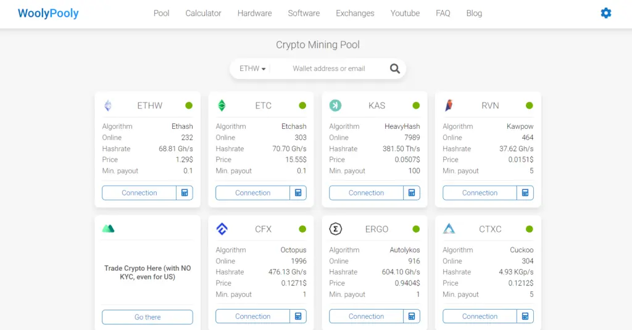This screenshot has width=632, height=330.
Task: Click the 15.55$ price value
Action: (296, 160)
